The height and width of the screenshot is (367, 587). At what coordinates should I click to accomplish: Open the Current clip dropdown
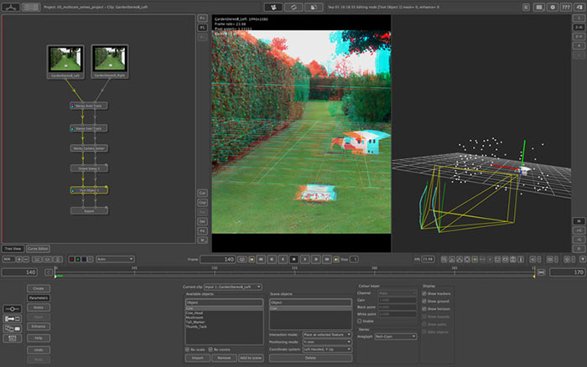click(232, 287)
